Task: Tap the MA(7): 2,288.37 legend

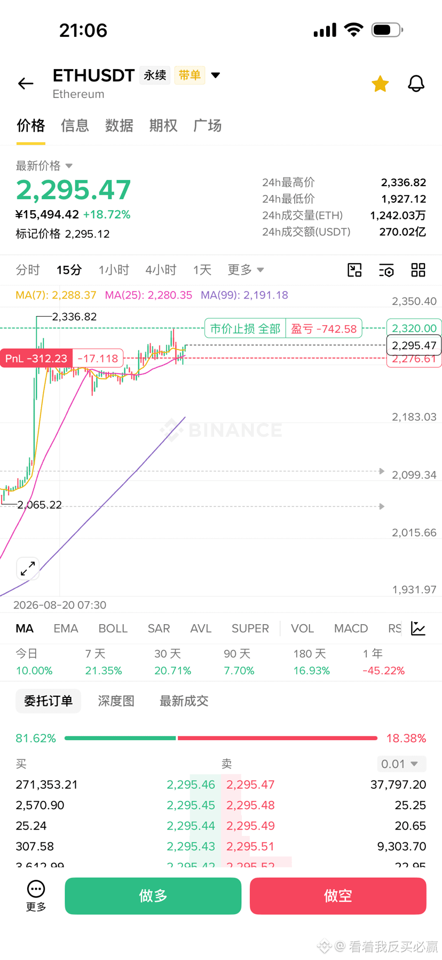Action: tap(56, 295)
